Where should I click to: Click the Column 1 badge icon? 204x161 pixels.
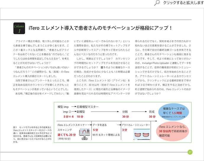click(x=19, y=28)
